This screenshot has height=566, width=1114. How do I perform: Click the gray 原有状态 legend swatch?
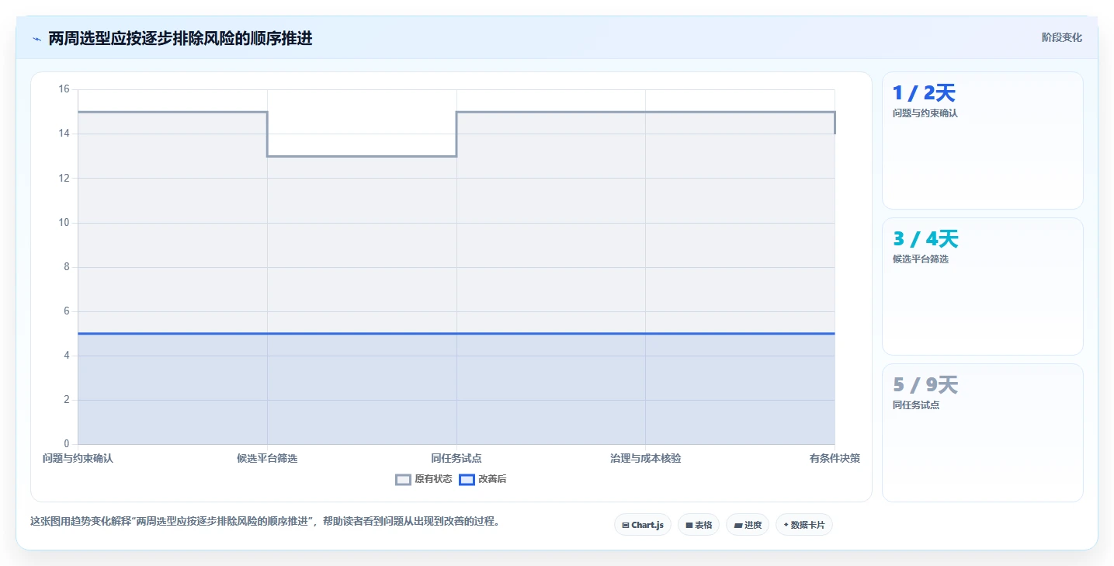click(403, 480)
